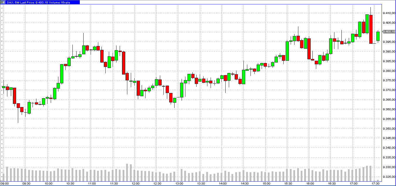Click the 14:00 time axis label

click(223, 184)
